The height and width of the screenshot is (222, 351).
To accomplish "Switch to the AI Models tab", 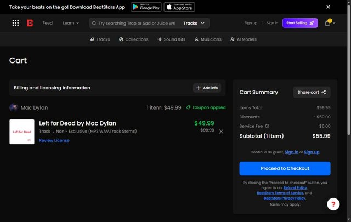I will [x=244, y=39].
